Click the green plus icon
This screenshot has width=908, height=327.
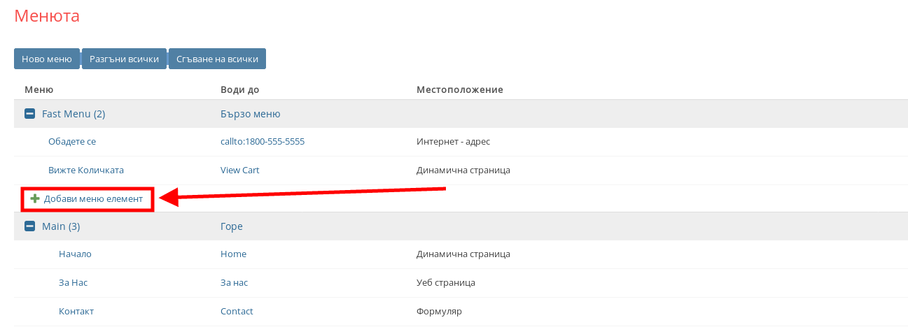(35, 199)
